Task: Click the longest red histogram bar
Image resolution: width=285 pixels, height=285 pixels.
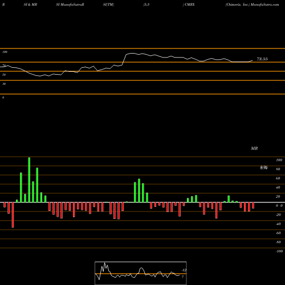Action: click(x=13, y=215)
